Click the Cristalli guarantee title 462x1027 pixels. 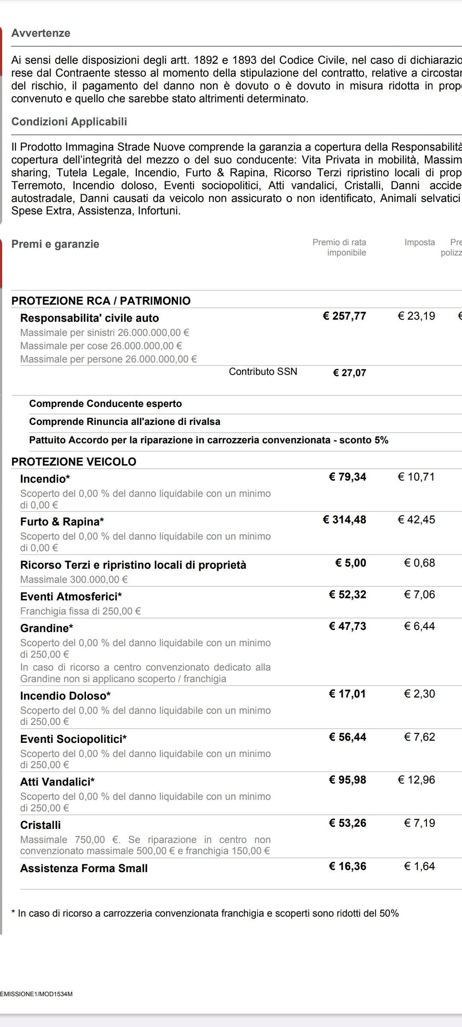coord(40,825)
